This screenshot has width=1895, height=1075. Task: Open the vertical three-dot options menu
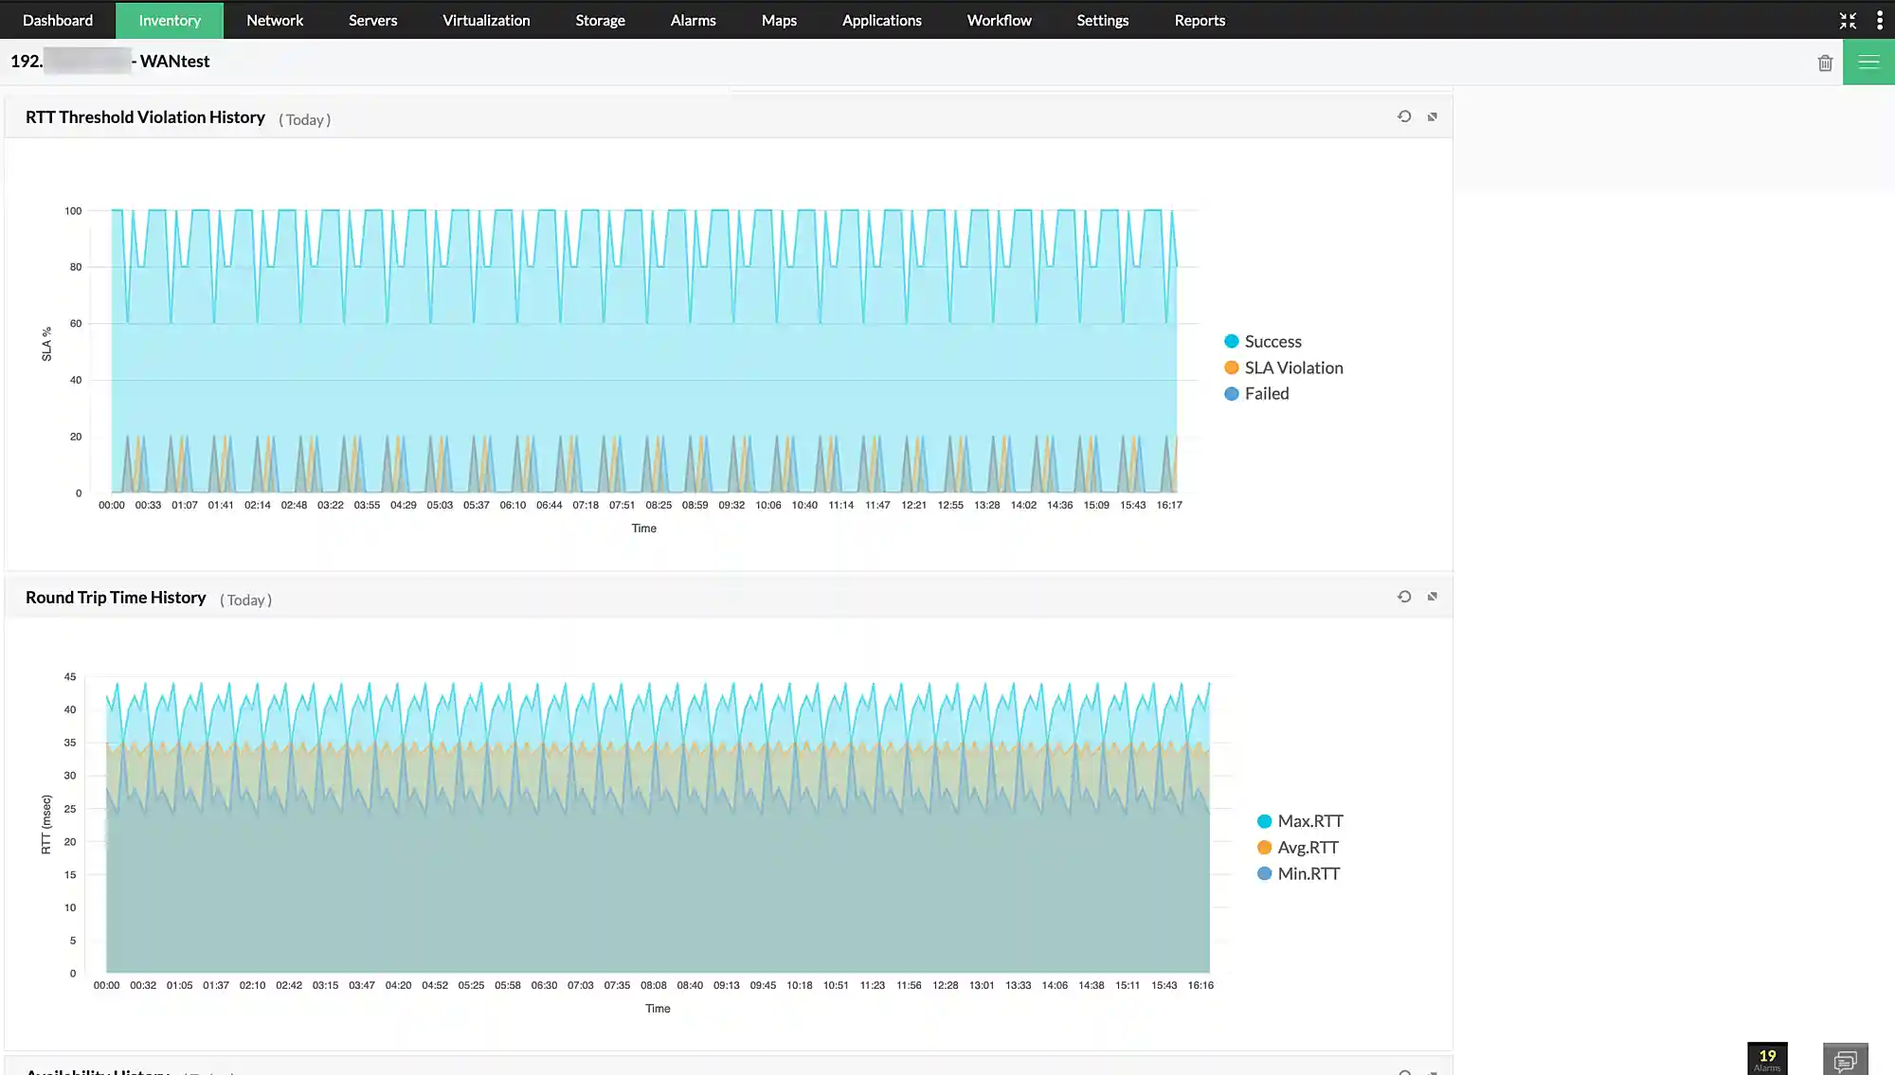(1880, 20)
